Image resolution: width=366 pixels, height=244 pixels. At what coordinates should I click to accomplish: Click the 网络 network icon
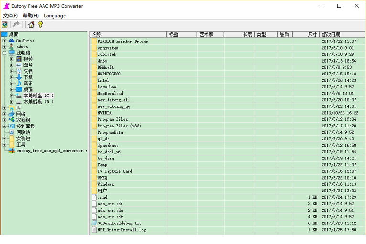(11, 114)
